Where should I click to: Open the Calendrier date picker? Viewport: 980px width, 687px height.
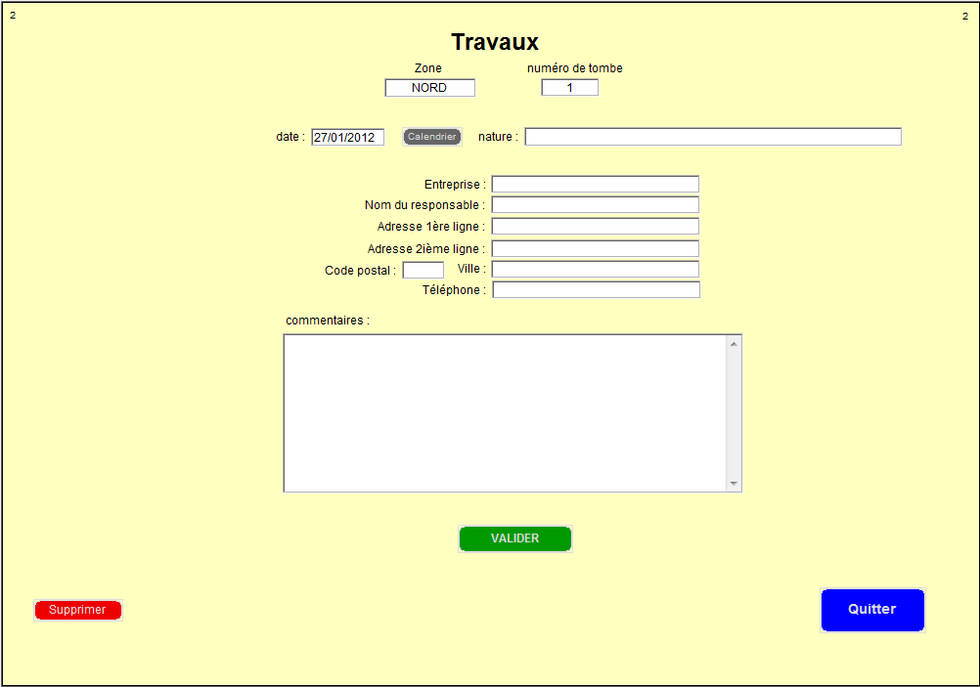[x=431, y=137]
